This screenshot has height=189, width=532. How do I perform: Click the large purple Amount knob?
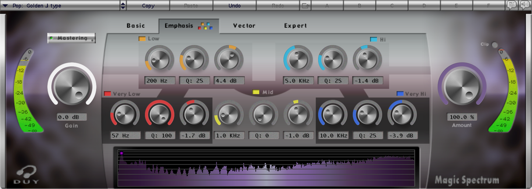(x=461, y=85)
